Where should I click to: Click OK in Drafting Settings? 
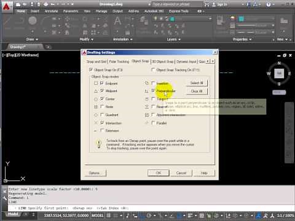159,173
